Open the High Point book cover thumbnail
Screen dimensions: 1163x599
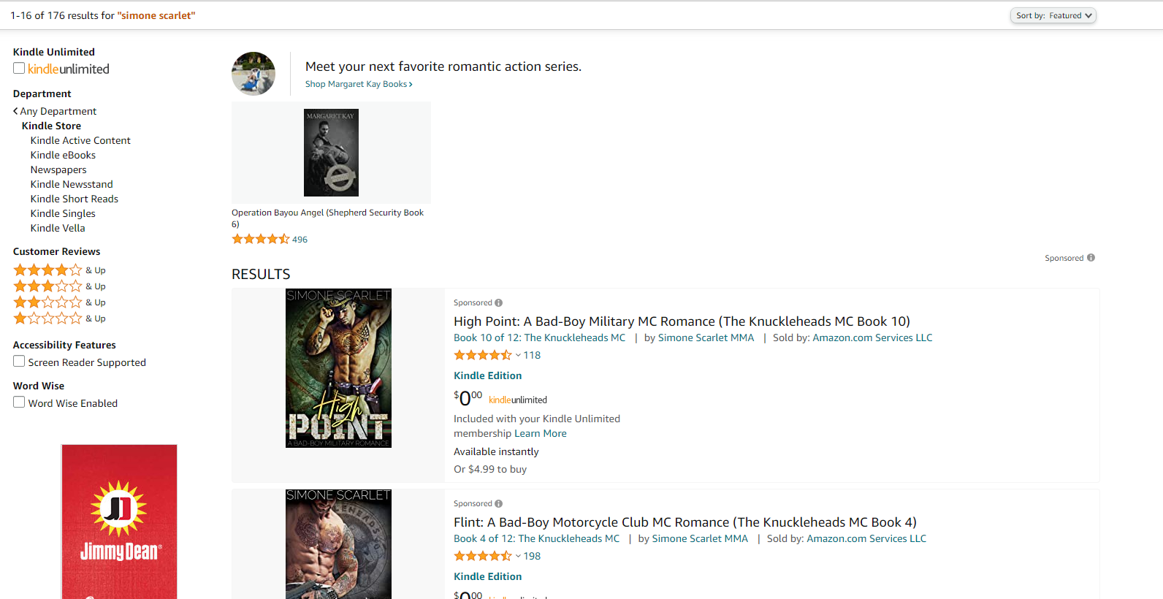(x=338, y=367)
